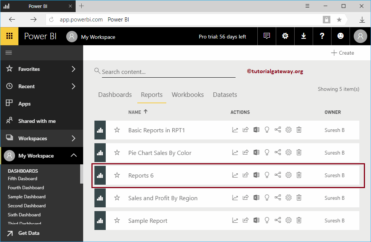Viewport: 371px width, 242px height.
Task: Reload the page in the browser
Action: [x=51, y=20]
